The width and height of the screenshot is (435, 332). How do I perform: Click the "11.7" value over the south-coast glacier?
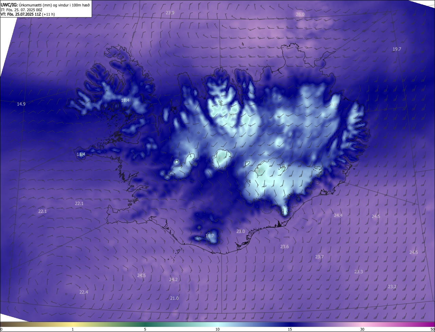210,236
